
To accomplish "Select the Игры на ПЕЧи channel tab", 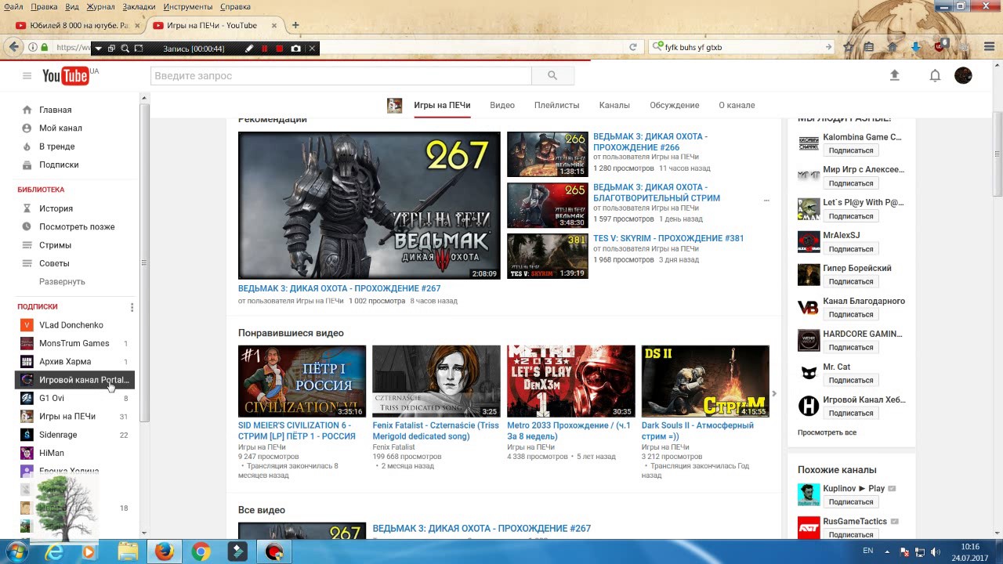I will 442,105.
